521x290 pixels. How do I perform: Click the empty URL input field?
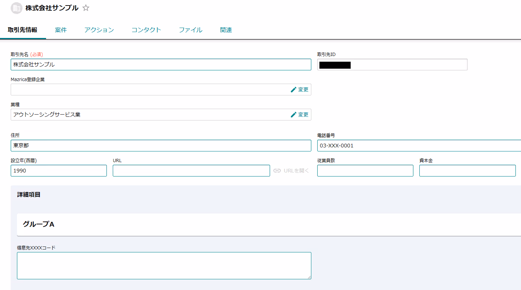coord(191,171)
